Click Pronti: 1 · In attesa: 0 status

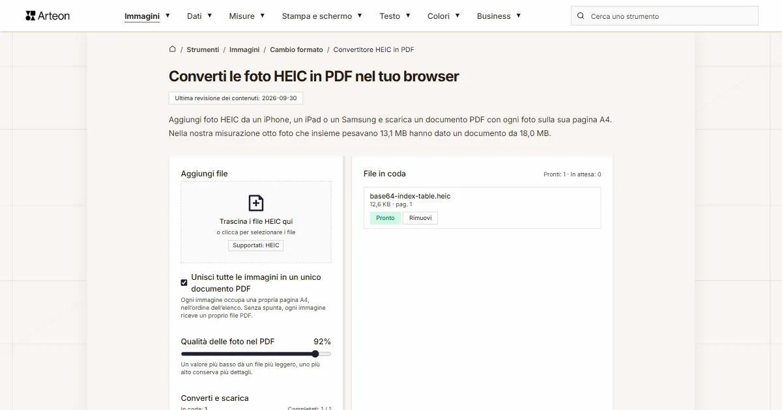(x=572, y=174)
